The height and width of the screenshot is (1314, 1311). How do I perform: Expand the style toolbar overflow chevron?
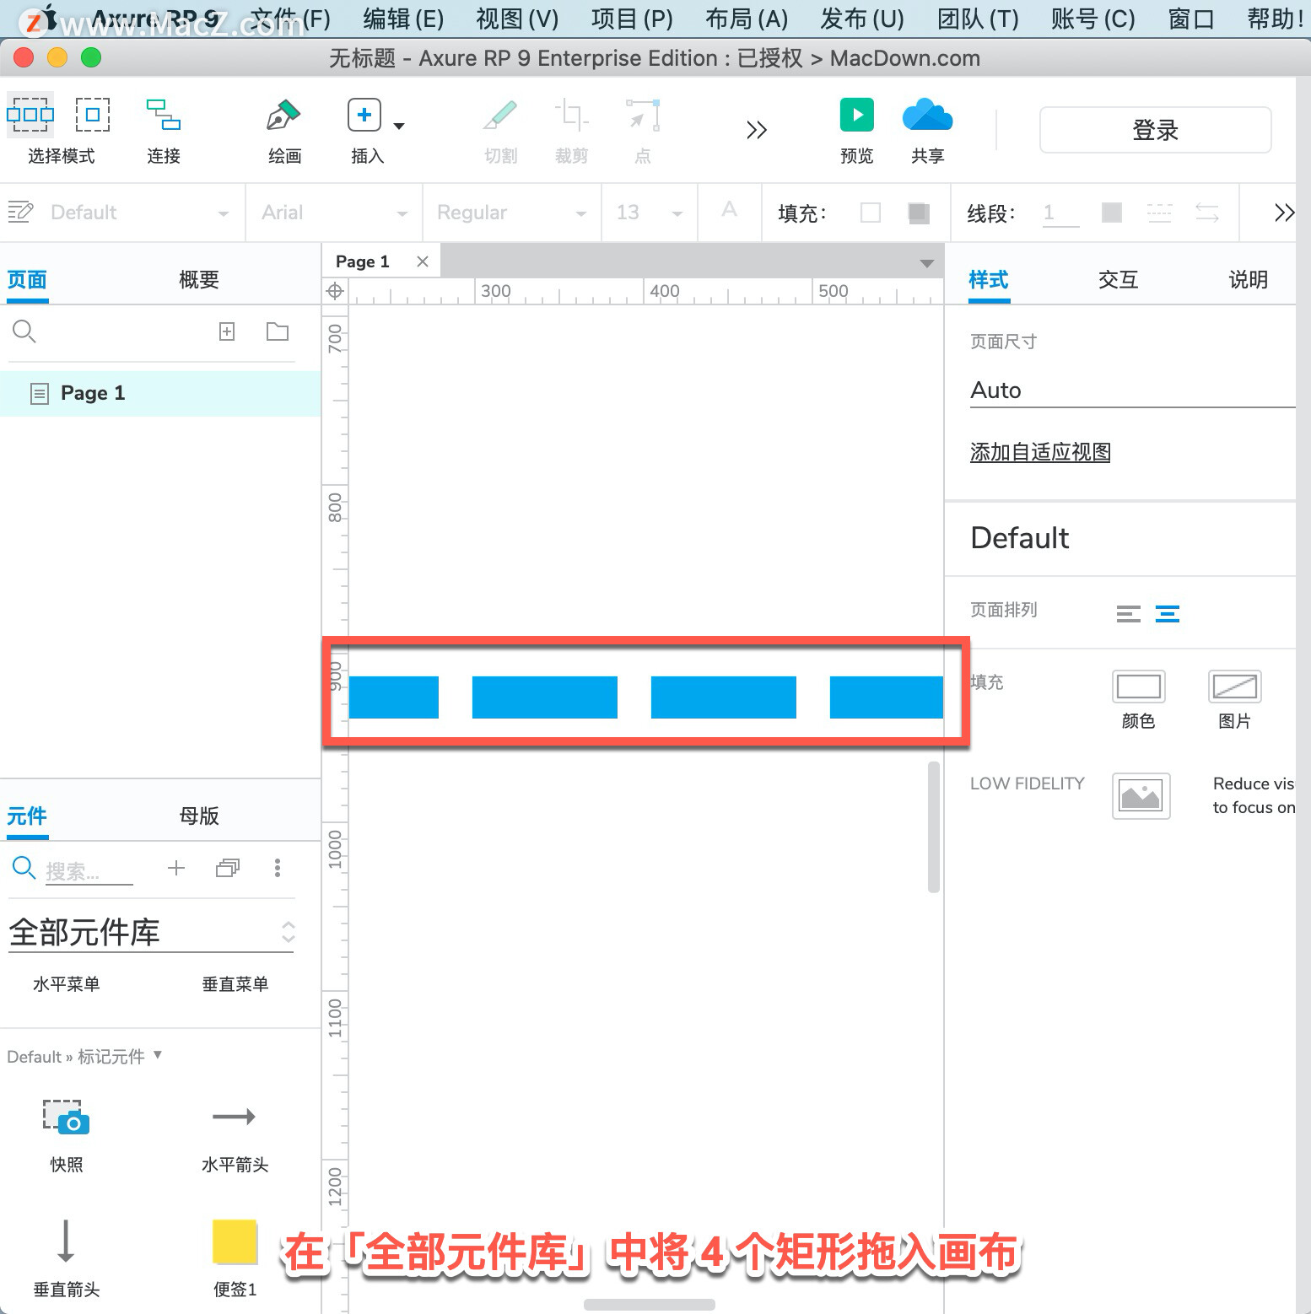click(1284, 213)
